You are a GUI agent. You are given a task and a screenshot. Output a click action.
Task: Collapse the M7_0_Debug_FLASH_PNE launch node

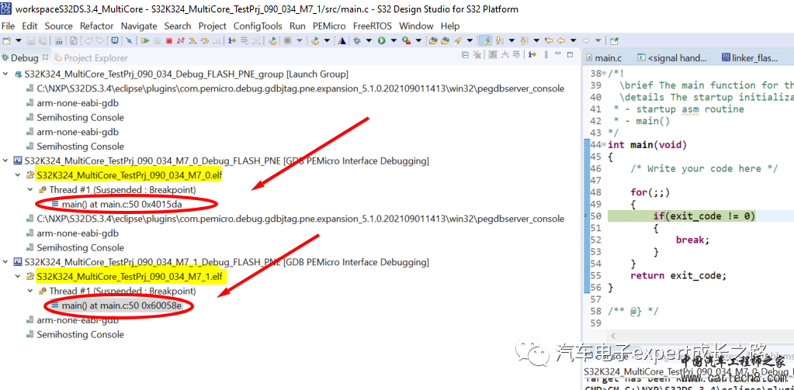click(x=5, y=160)
